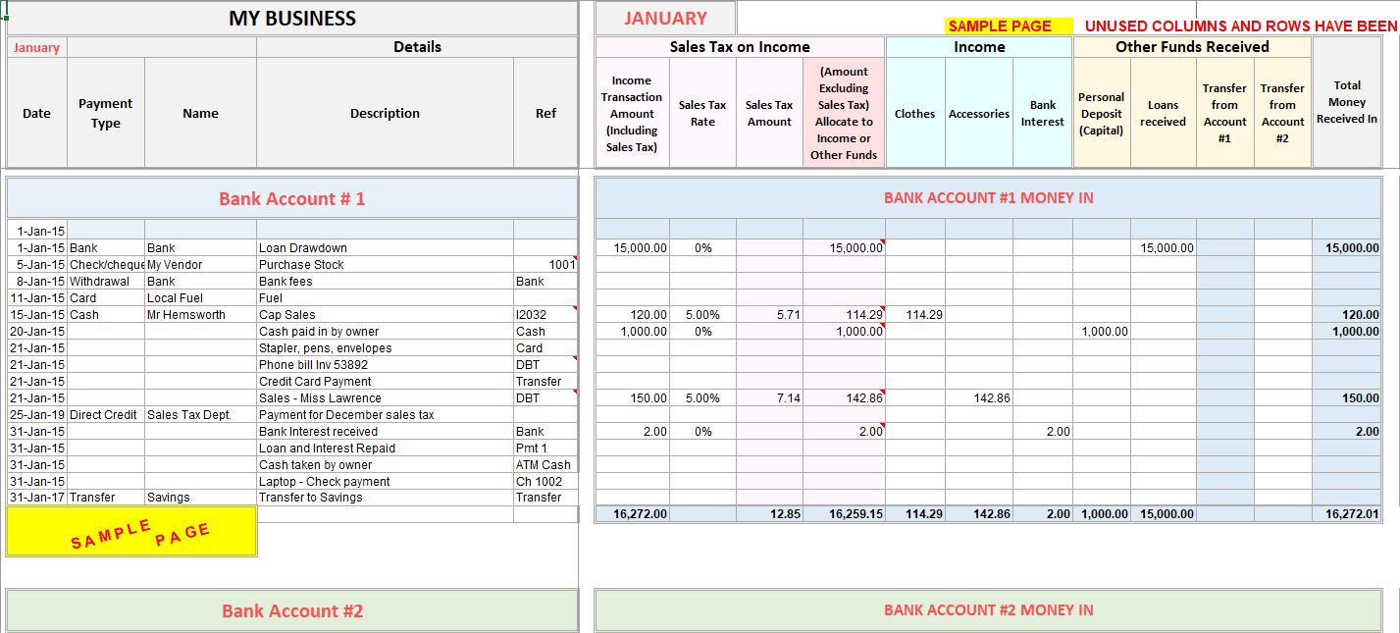Click the Personal Deposit (Capital) header
This screenshot has height=633, width=1400.
1102,113
